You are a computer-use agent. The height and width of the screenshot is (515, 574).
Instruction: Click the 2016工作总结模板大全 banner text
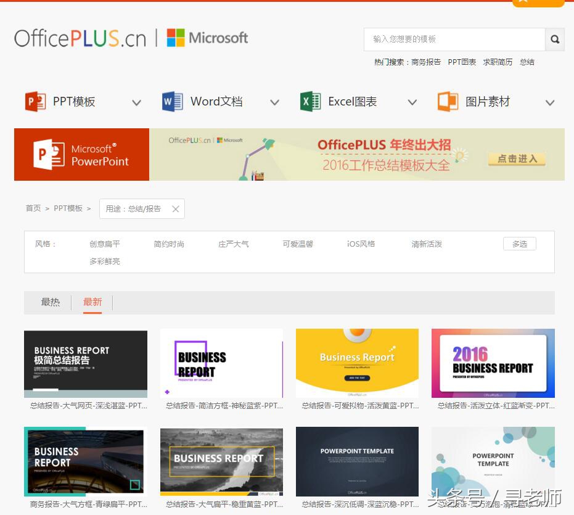pos(386,165)
